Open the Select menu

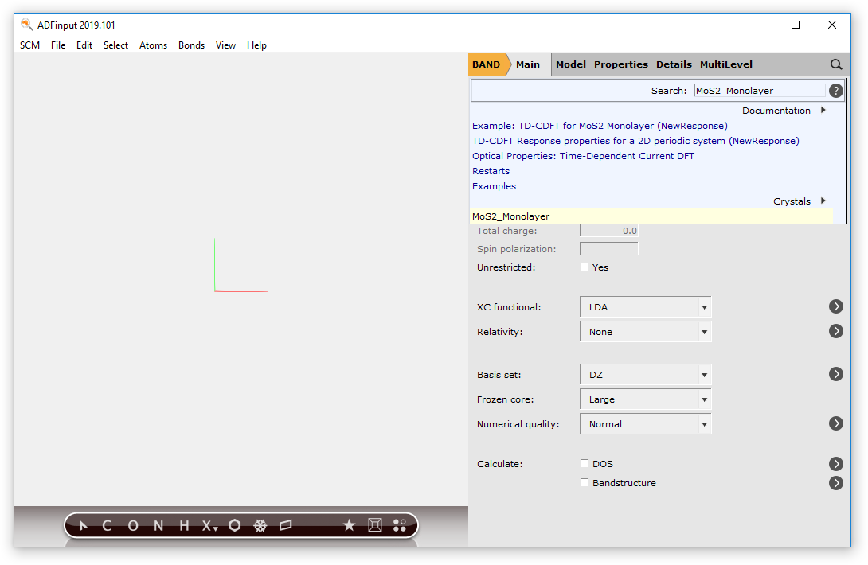(x=115, y=45)
